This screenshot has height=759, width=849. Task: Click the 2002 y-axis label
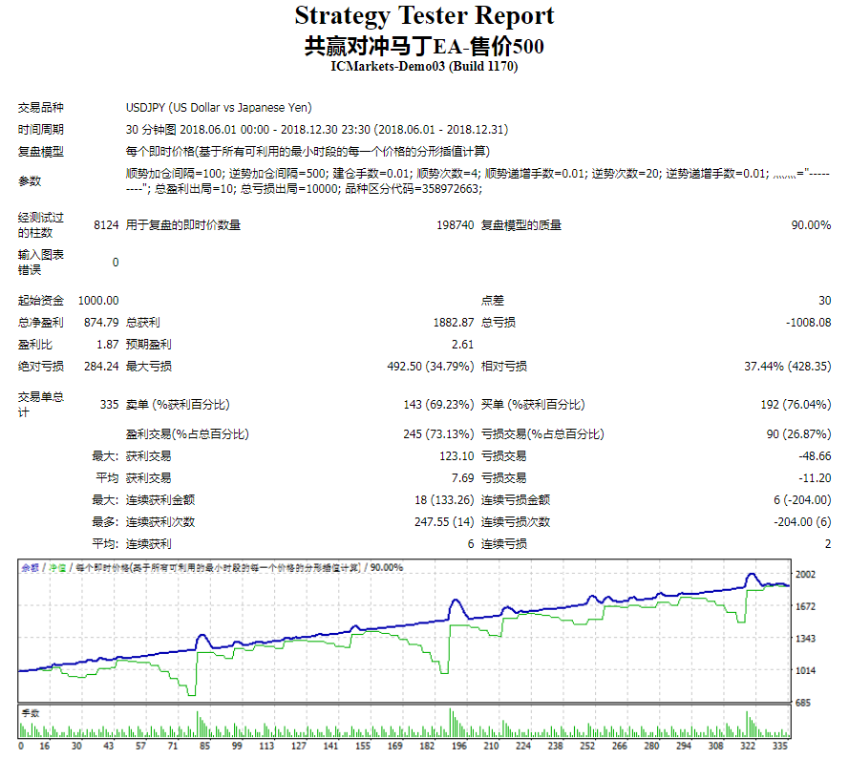pos(805,575)
